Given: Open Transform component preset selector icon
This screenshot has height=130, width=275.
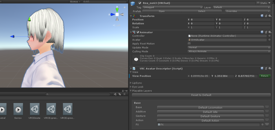Looking at the screenshot, I should (266, 16).
